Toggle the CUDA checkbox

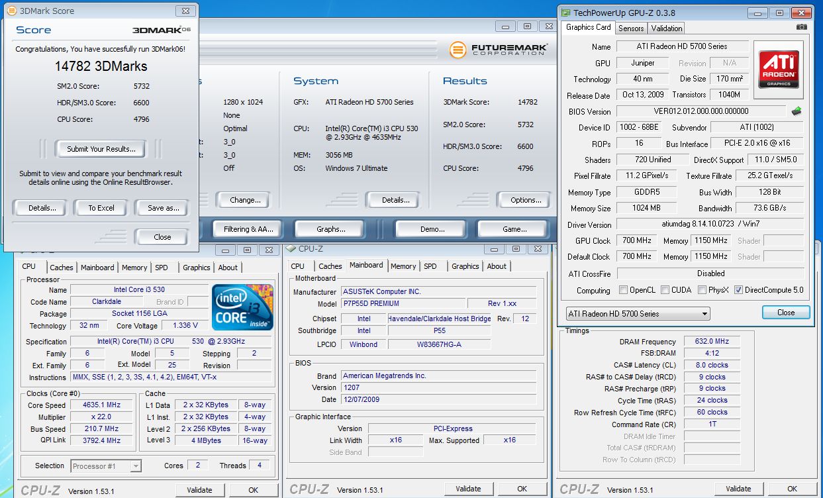665,290
